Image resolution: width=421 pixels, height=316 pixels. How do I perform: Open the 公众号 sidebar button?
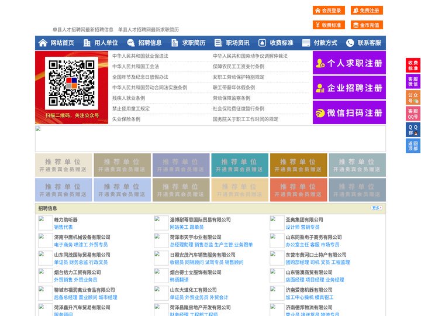413,98
